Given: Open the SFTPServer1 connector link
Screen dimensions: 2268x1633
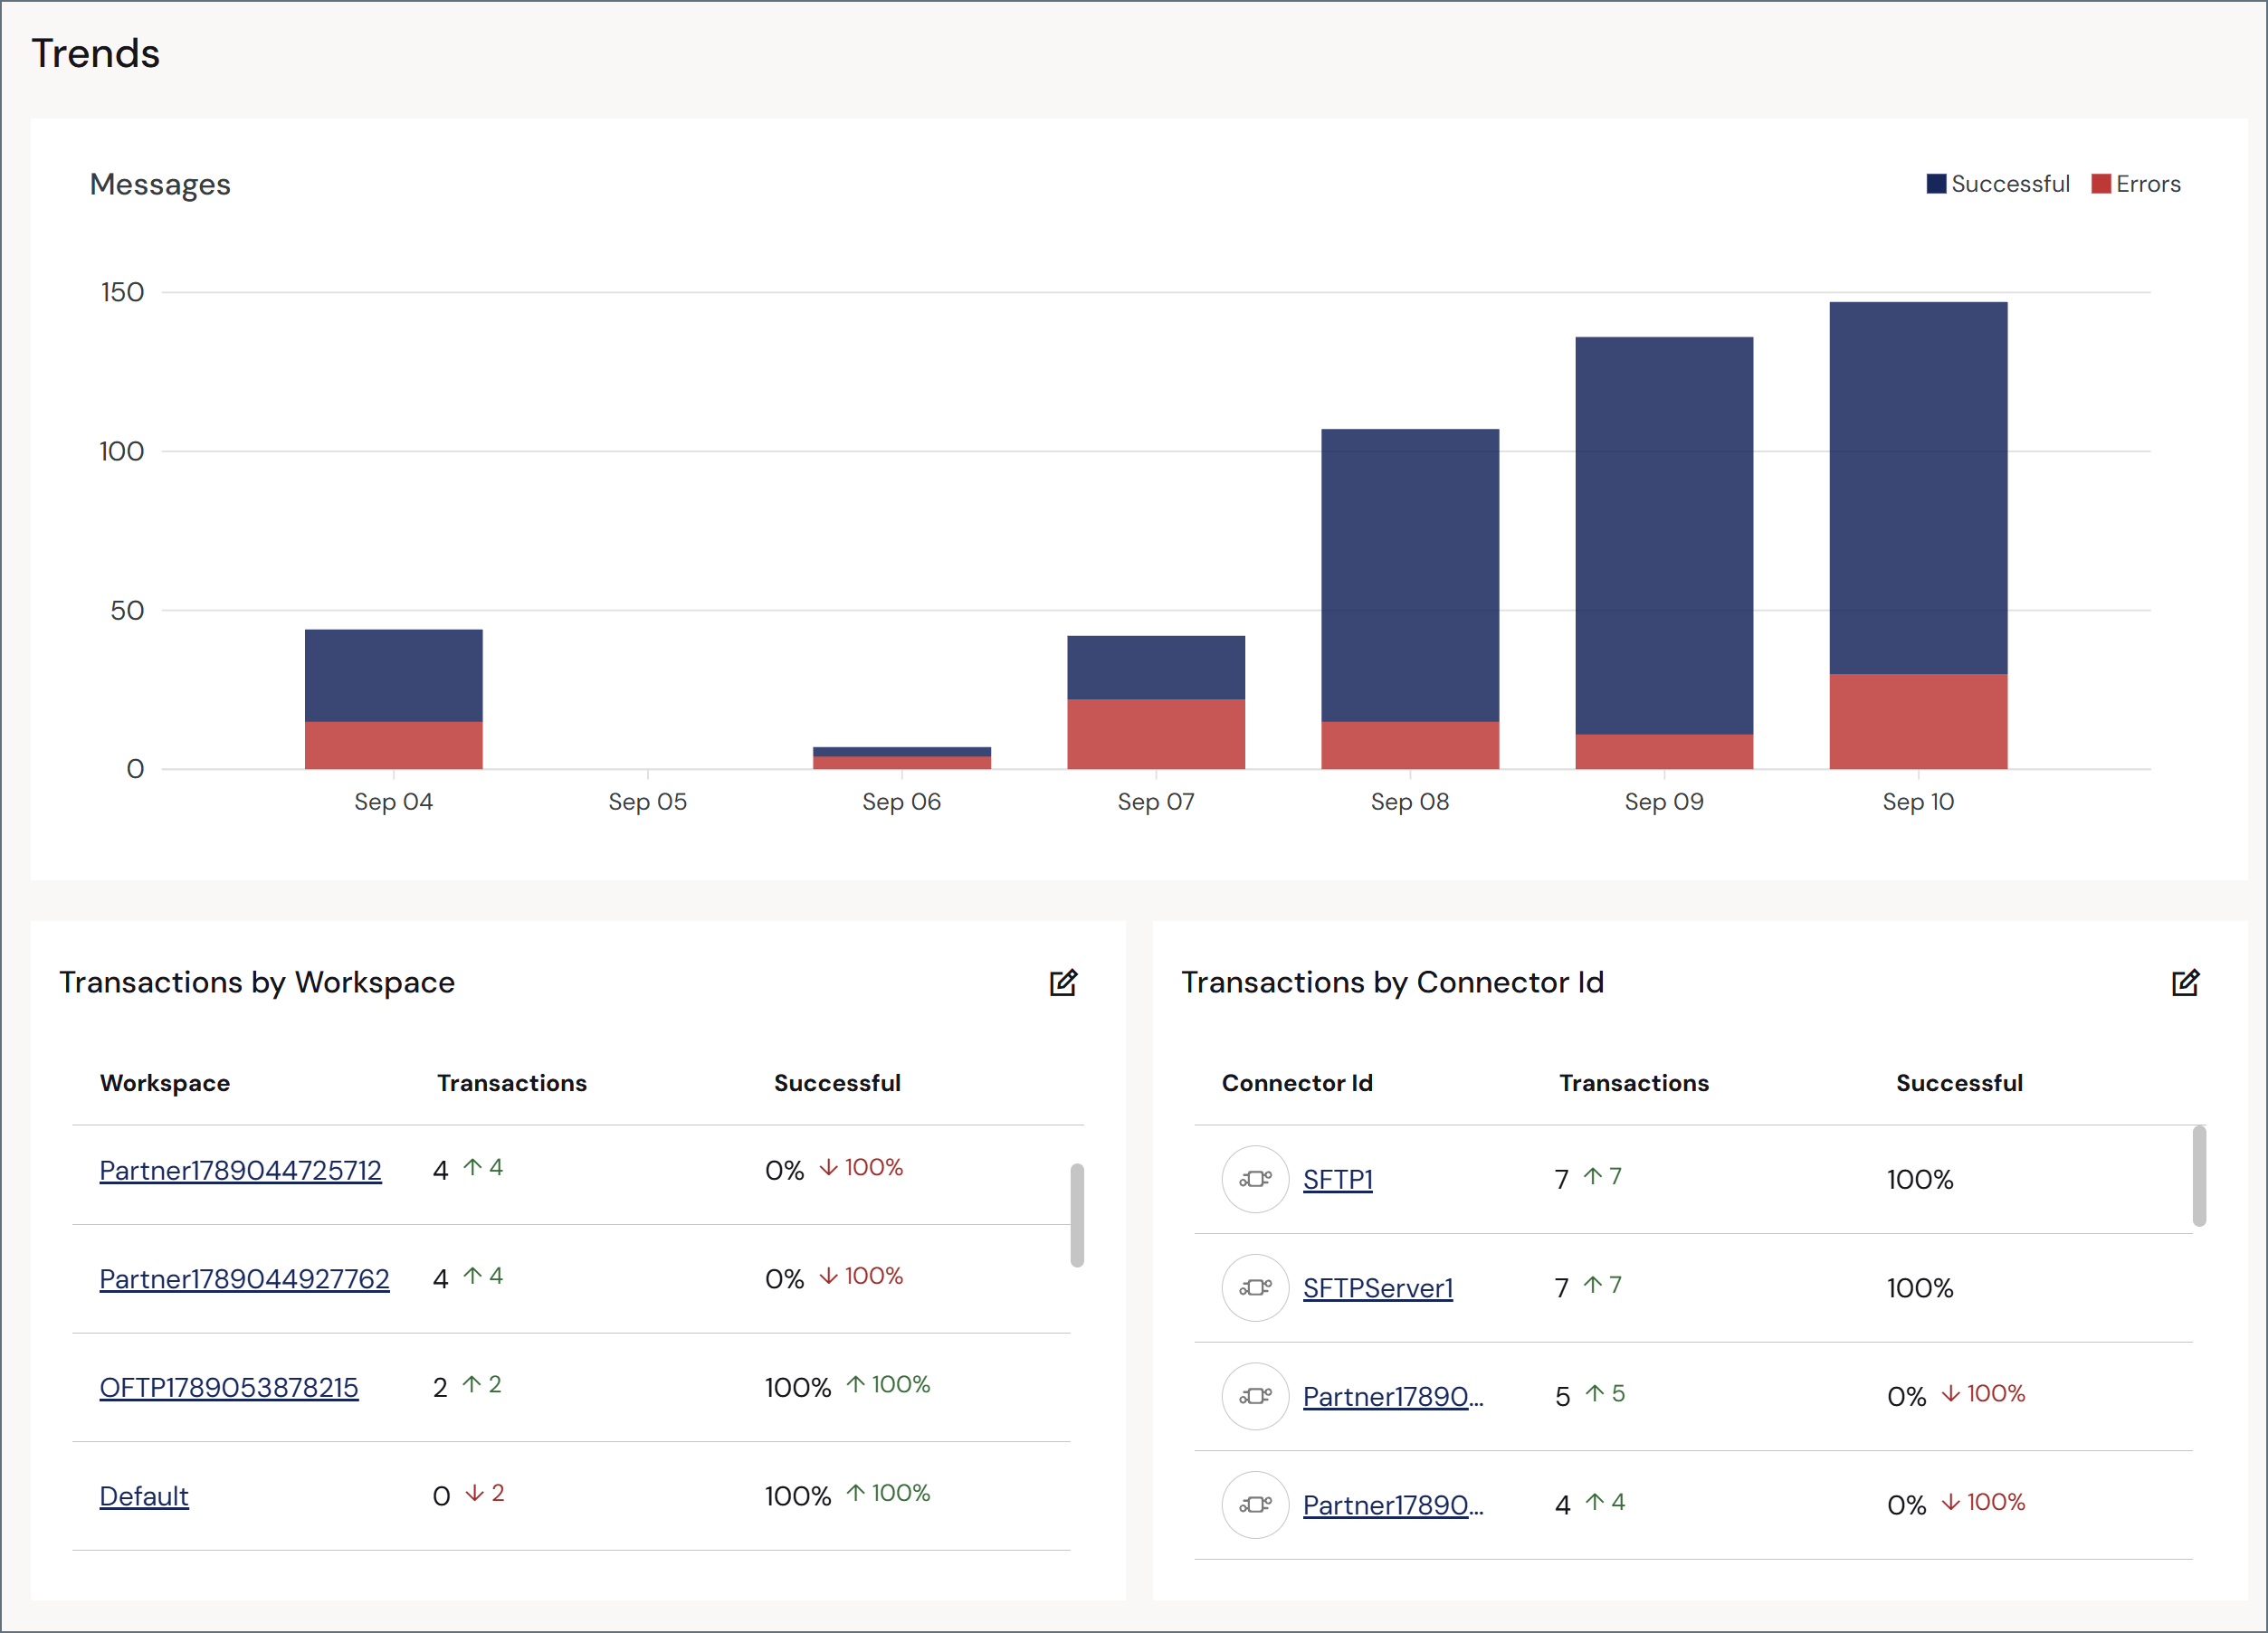Looking at the screenshot, I should point(1378,1288).
